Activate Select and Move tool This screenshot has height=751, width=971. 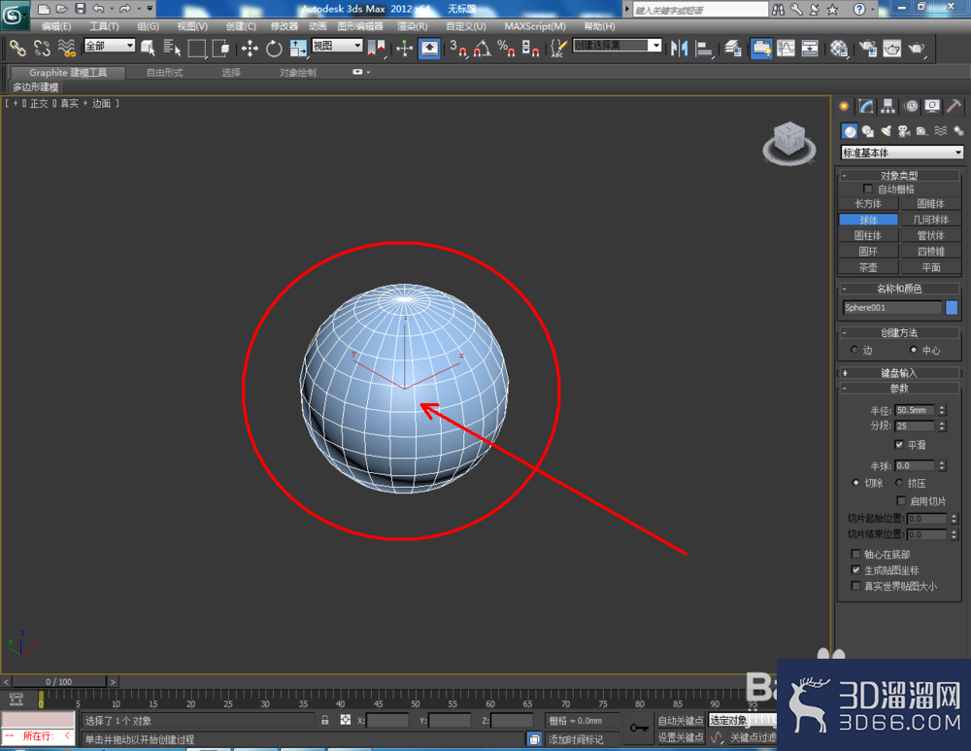point(250,48)
